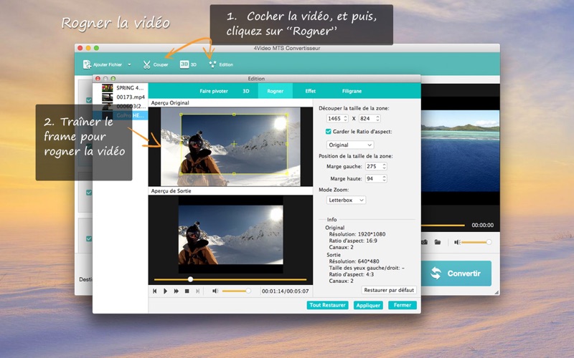Viewport: 574px width, 358px height.
Task: Click the snapshot camera icon in main window
Action: (x=424, y=242)
